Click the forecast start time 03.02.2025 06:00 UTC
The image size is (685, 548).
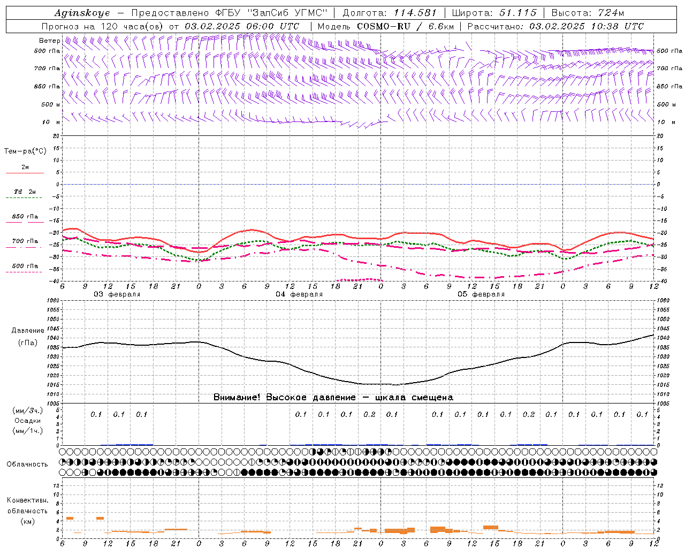click(x=242, y=26)
